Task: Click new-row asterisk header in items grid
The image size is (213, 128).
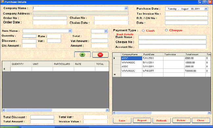Action: pyautogui.click(x=6, y=69)
